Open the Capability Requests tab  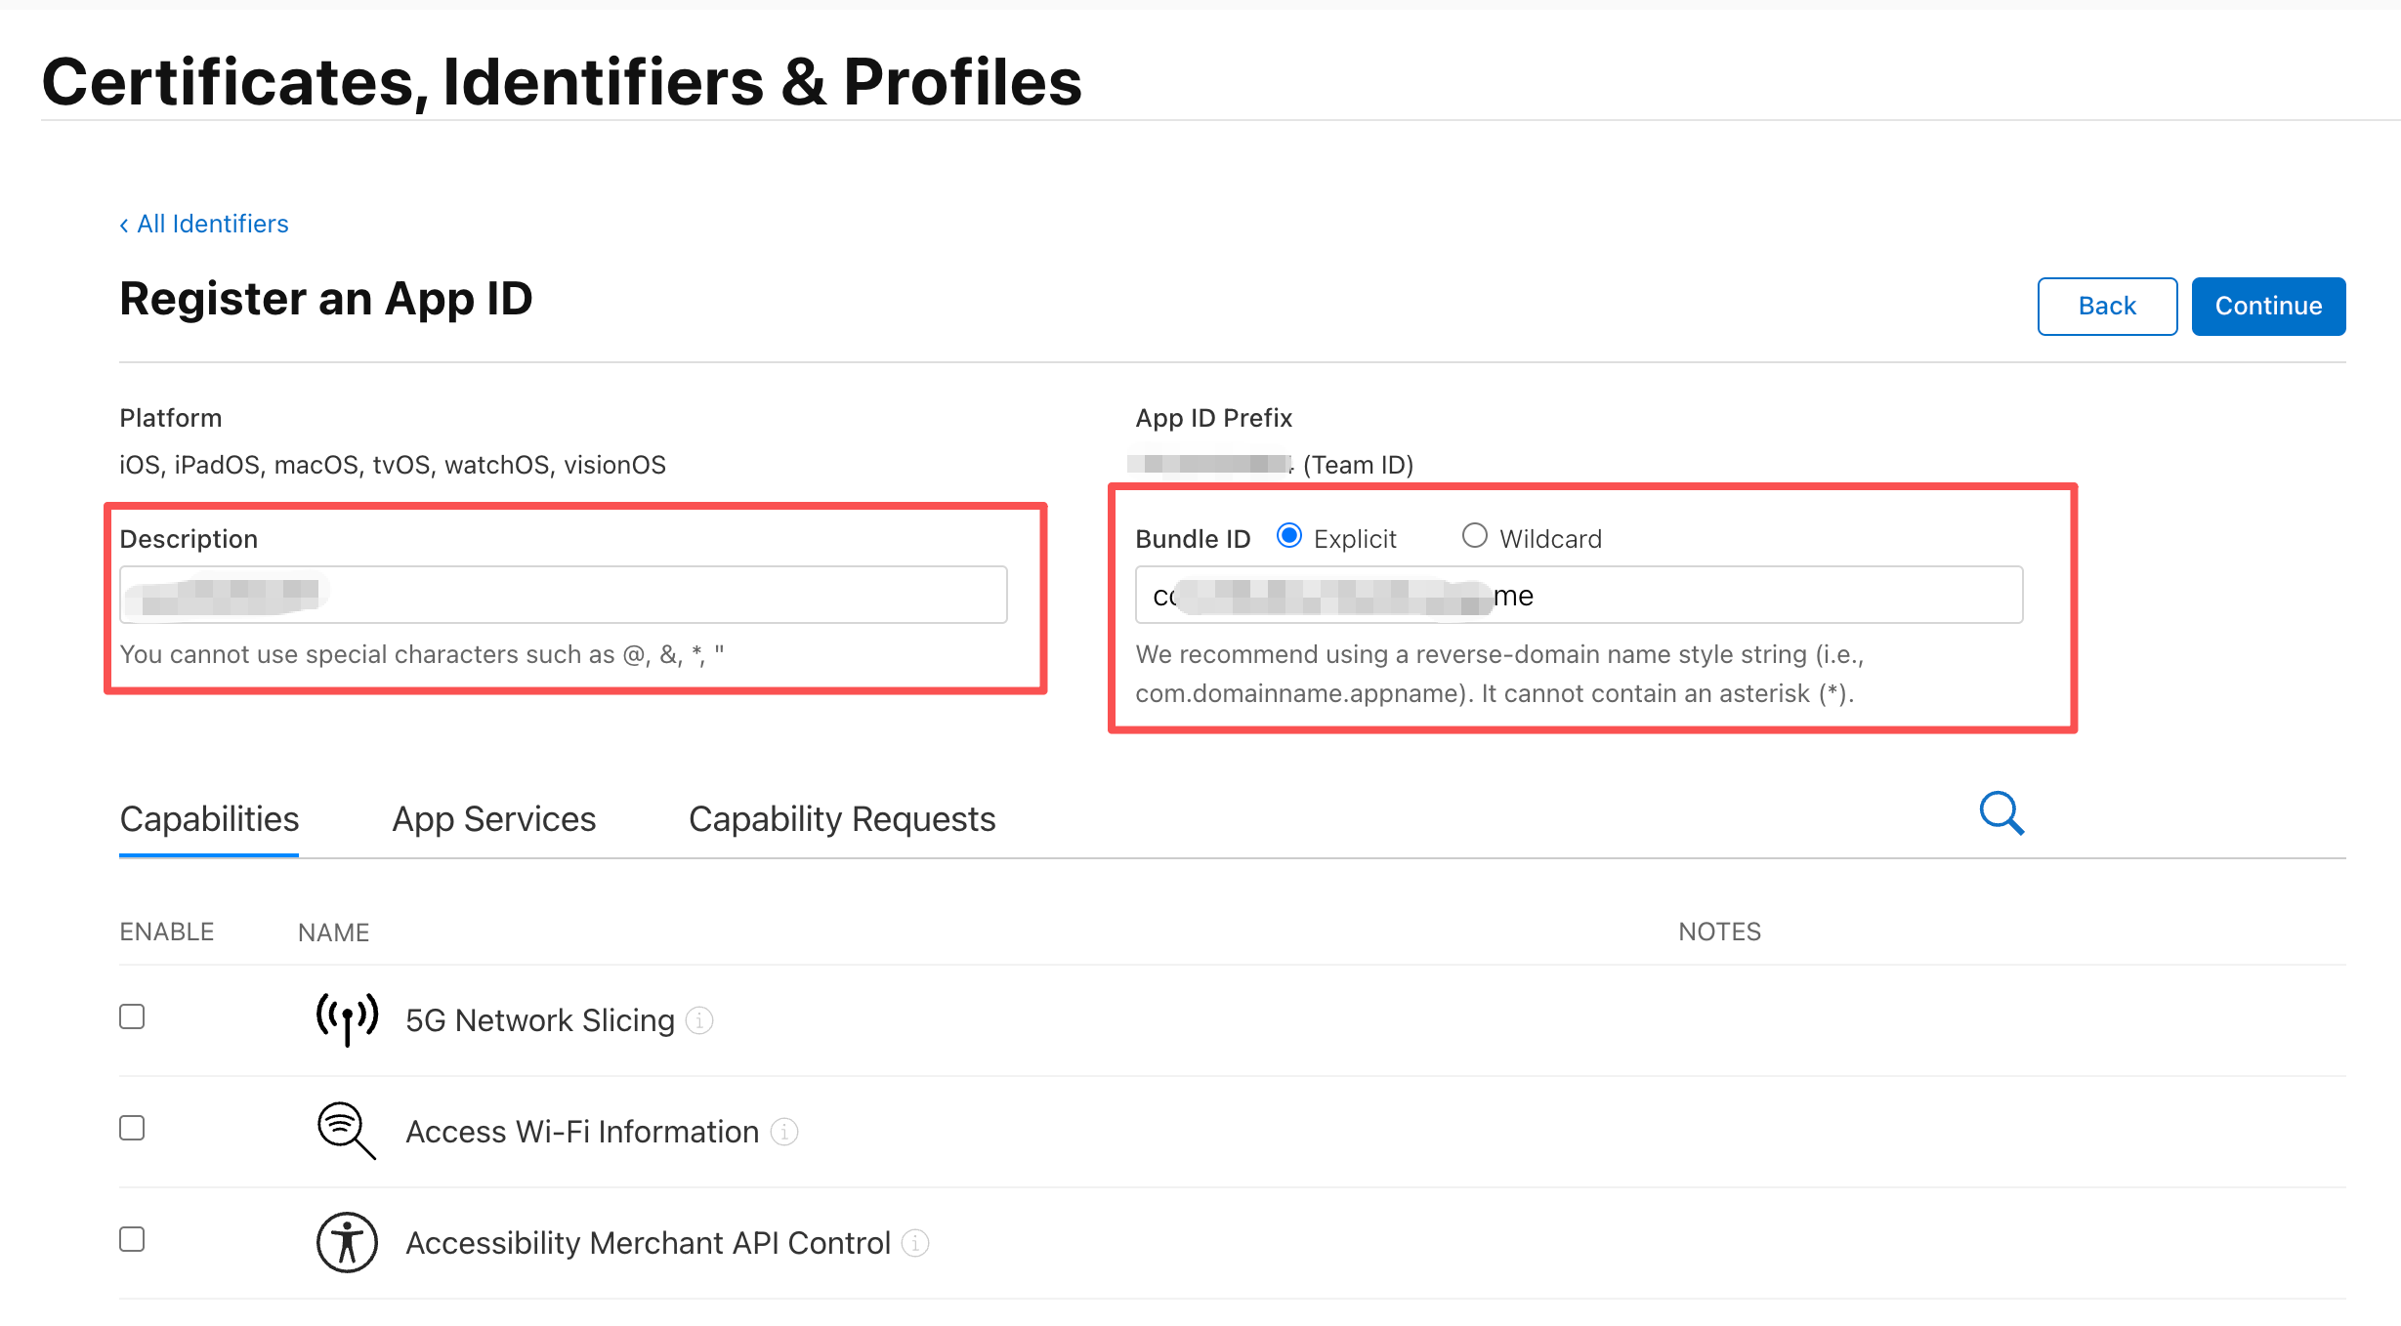(842, 819)
